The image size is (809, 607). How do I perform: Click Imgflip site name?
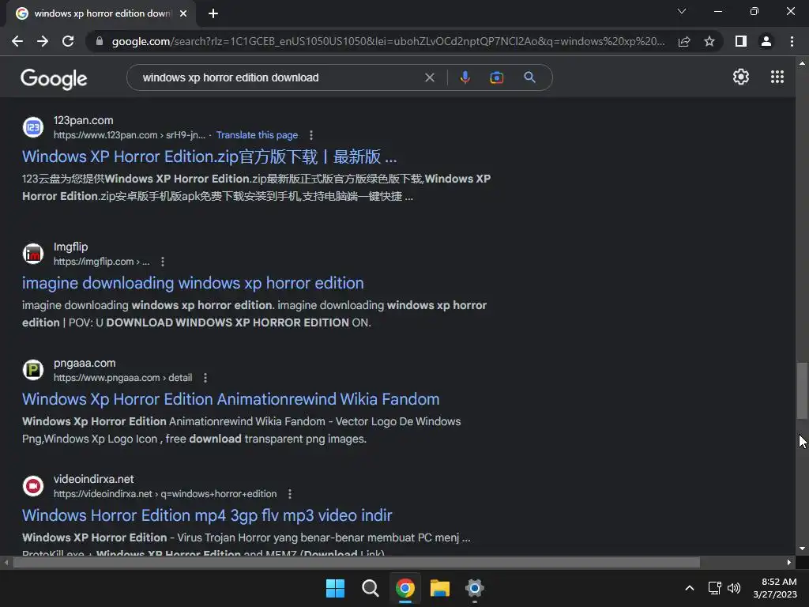(70, 247)
